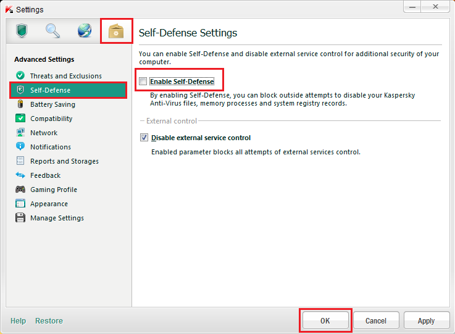The image size is (455, 334).
Task: Click the Advanced Settings heading
Action: tap(44, 59)
